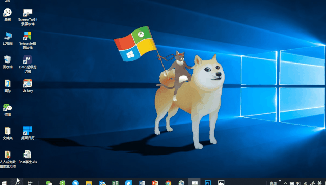Image resolution: width=326 pixels, height=185 pixels.
Task: Open the globe browser icon after Chrome
Action: (x=181, y=183)
